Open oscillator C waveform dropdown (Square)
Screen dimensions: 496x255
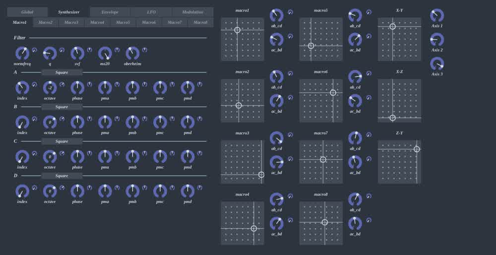tap(62, 141)
